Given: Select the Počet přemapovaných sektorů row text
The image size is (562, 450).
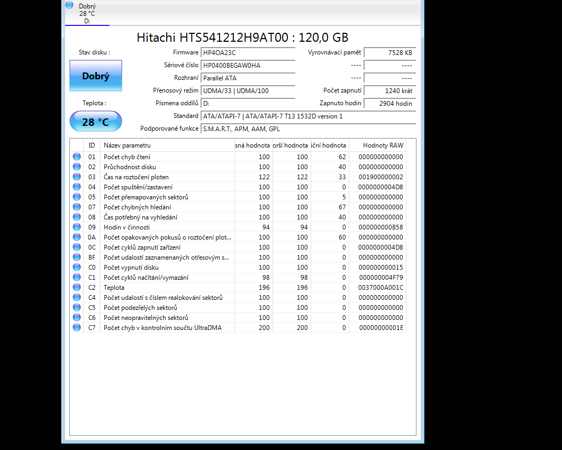Looking at the screenshot, I should 146,197.
